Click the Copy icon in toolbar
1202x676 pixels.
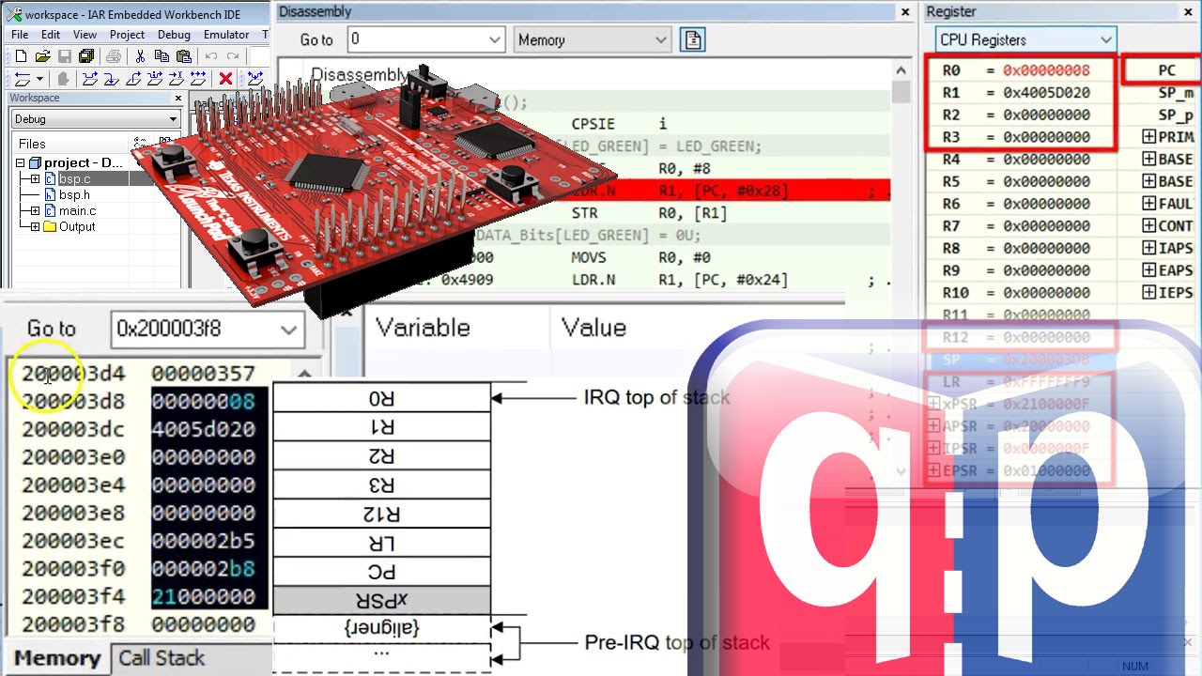[x=162, y=56]
